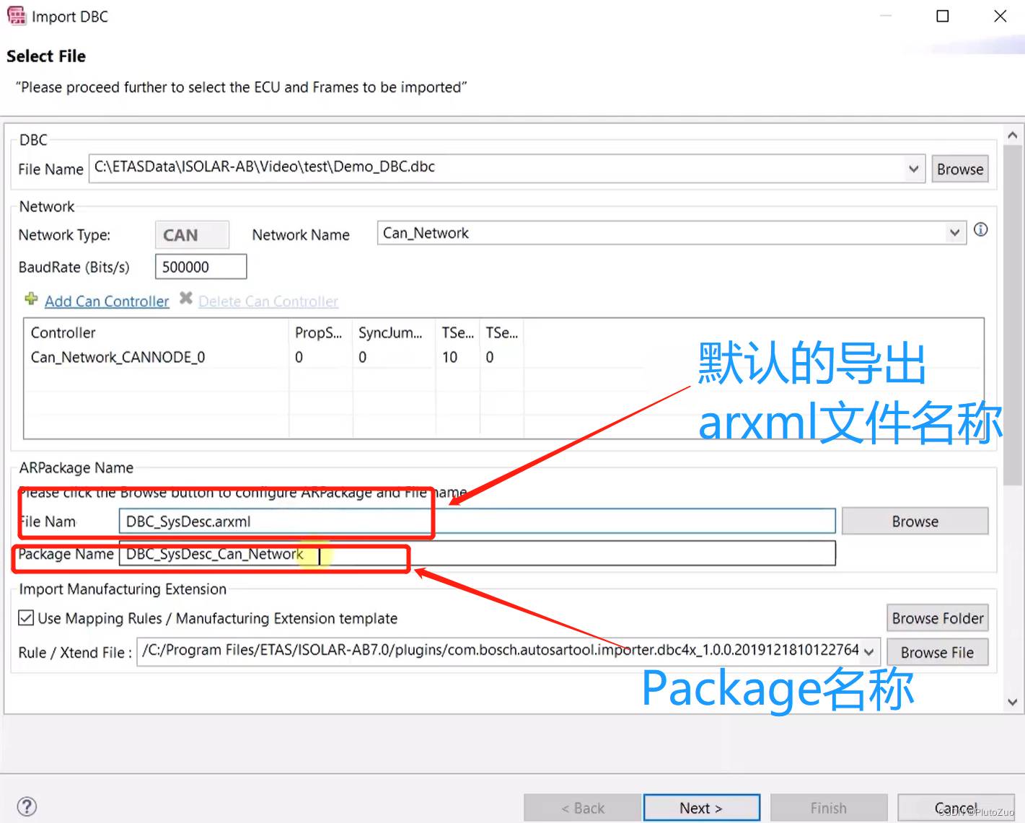Expand the DBC File Name dropdown
1025x823 pixels.
click(913, 169)
